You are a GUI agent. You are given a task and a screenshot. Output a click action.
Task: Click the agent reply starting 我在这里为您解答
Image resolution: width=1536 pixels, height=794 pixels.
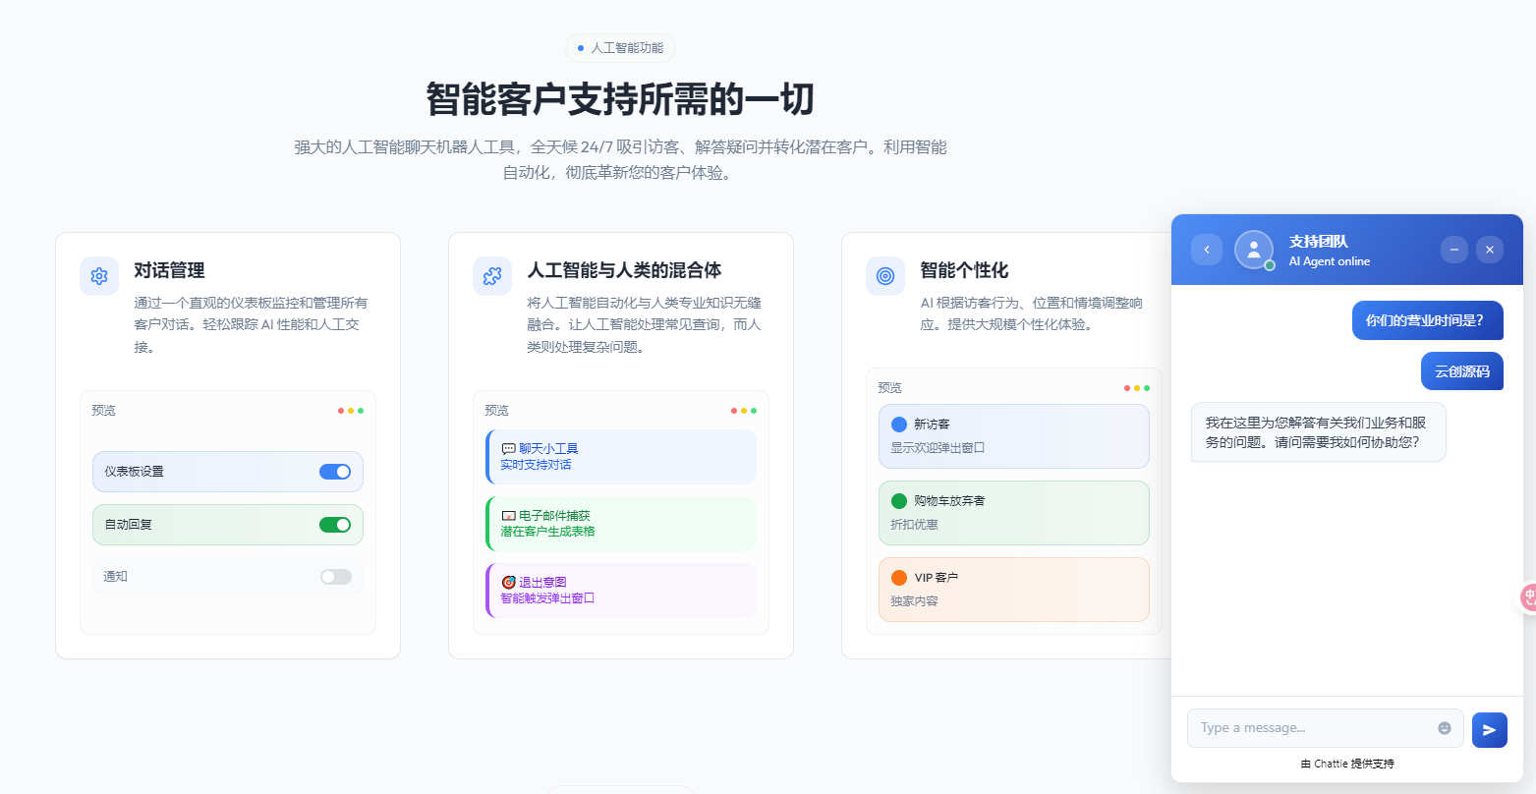(x=1319, y=432)
